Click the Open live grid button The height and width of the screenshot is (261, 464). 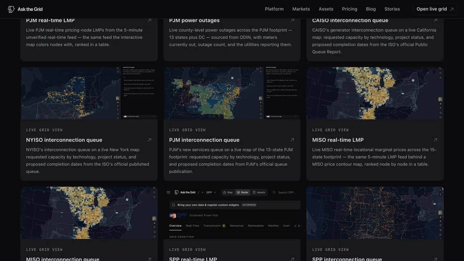[x=435, y=9]
